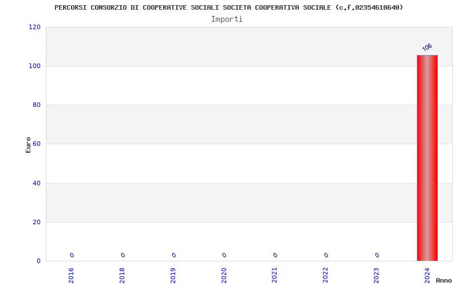Click the 60 y-axis tick label
The width and height of the screenshot is (458, 286).
(x=37, y=144)
